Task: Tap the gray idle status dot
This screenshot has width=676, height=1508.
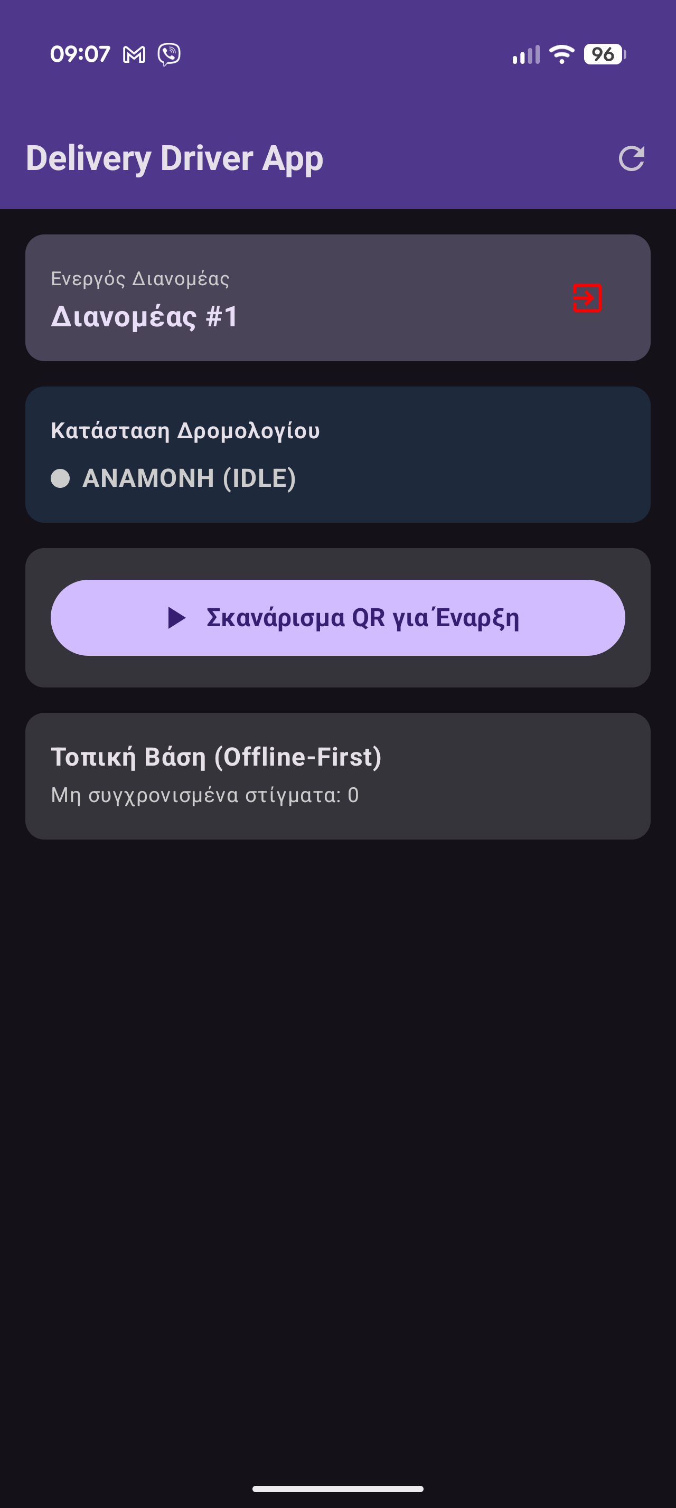Action: [60, 478]
